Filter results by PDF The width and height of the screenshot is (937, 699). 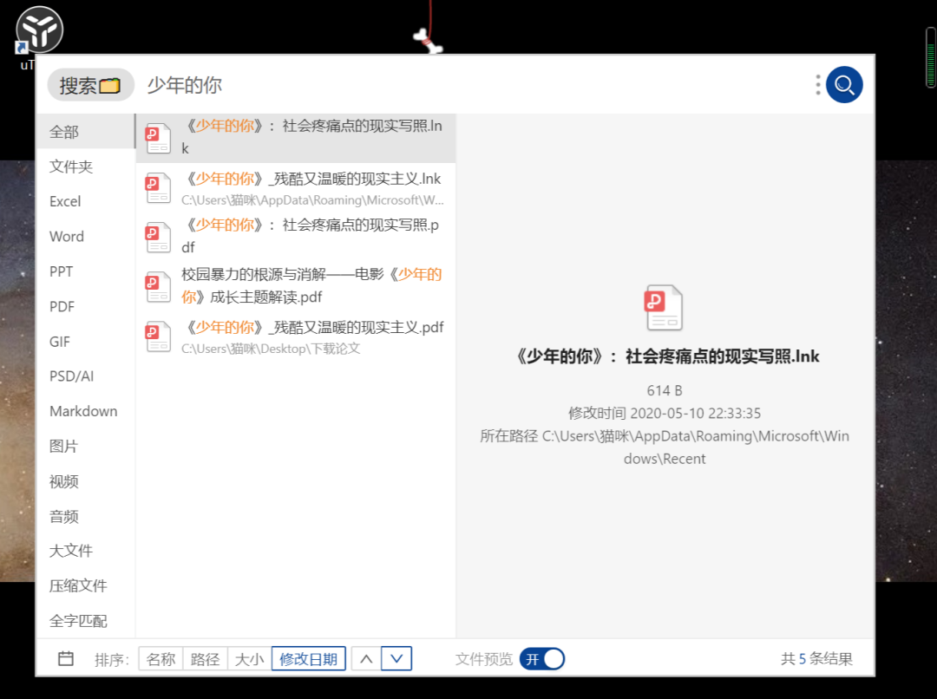[85, 306]
